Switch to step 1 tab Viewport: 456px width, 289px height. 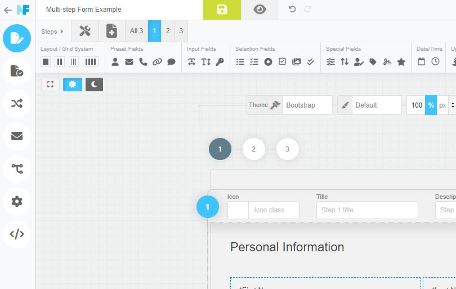tap(154, 31)
